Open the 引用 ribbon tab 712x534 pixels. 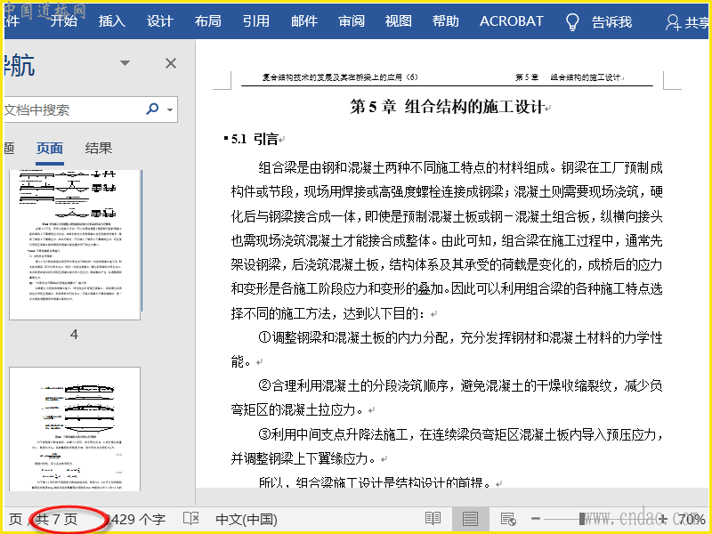pyautogui.click(x=256, y=21)
